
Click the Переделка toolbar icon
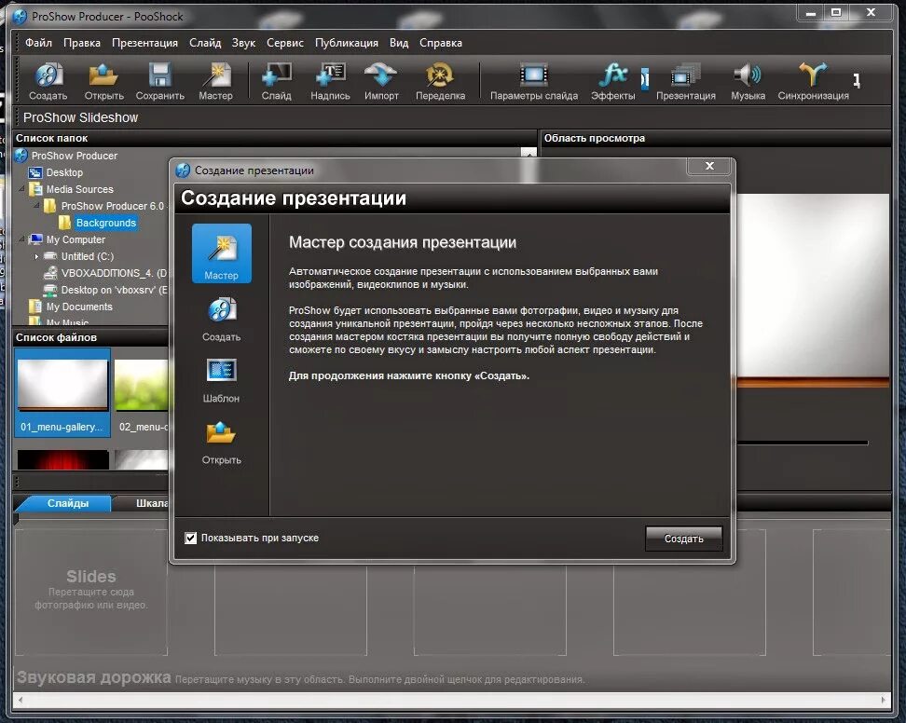coord(440,81)
